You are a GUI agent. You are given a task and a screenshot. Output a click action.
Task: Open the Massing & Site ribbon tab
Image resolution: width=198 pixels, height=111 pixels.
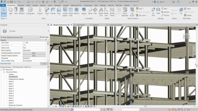(76, 5)
